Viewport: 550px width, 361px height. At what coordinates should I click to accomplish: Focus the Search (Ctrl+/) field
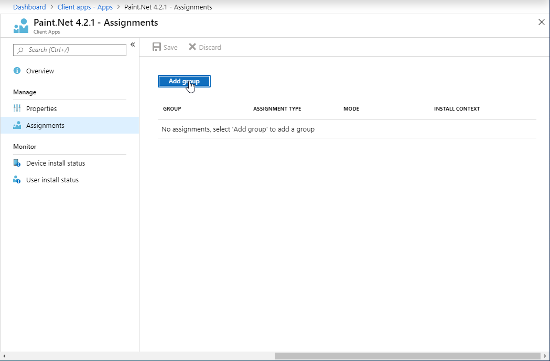[73, 50]
